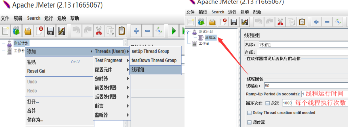Expand 配置元件 submenu
This screenshot has height=127, width=348.
112,70
